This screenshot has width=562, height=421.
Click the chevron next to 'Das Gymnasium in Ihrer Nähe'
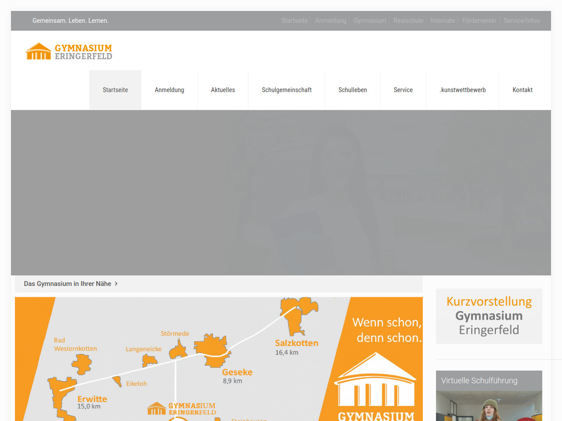point(116,284)
